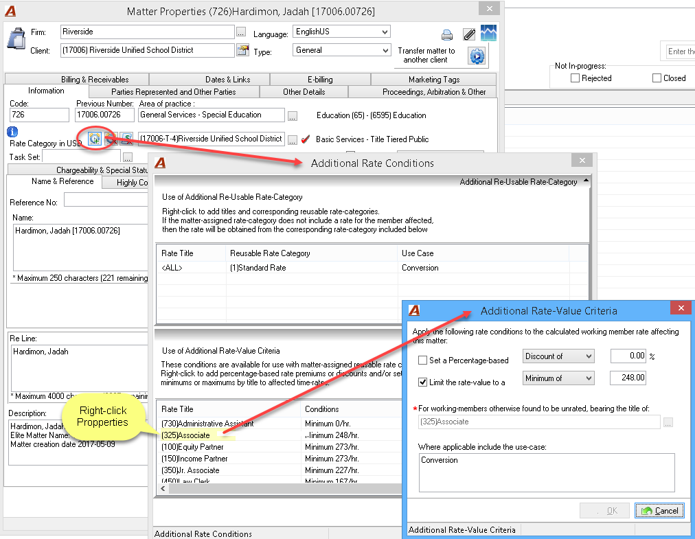Screen dimensions: 695x539
Task: Click the printer icon in header
Action: click(x=447, y=34)
